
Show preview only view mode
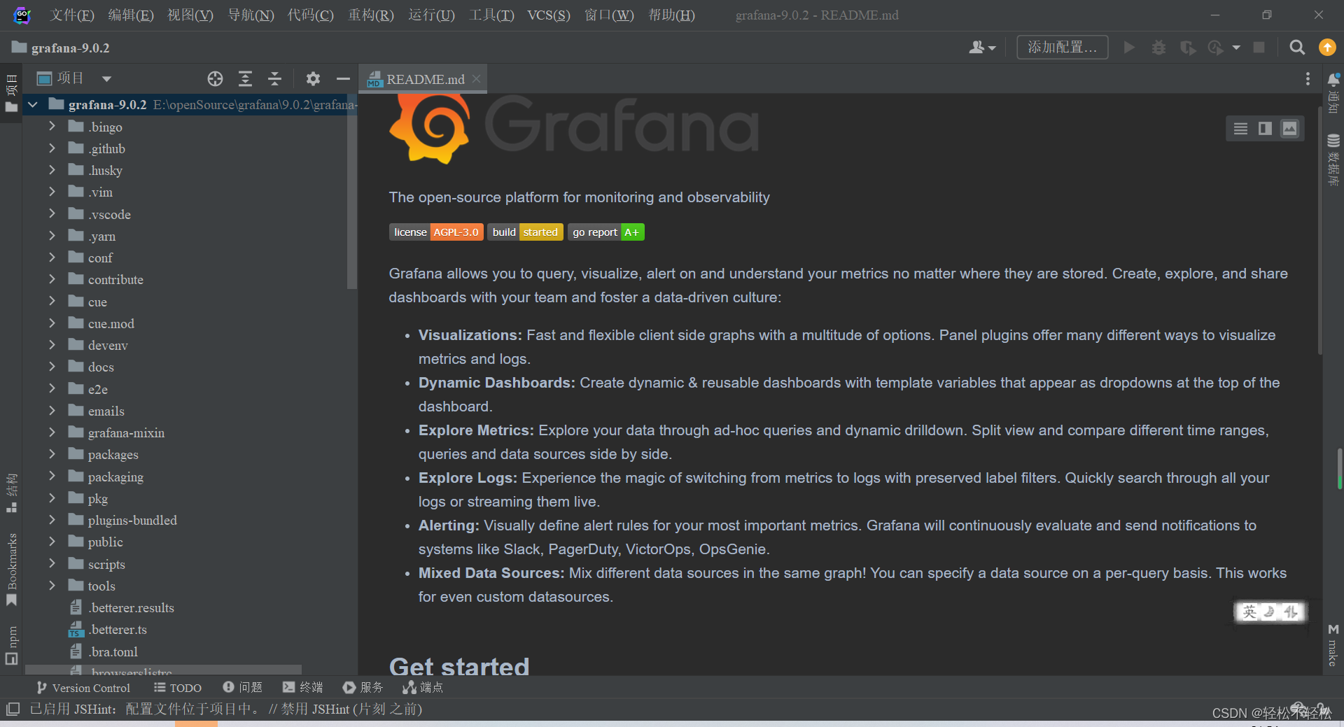(x=1289, y=129)
